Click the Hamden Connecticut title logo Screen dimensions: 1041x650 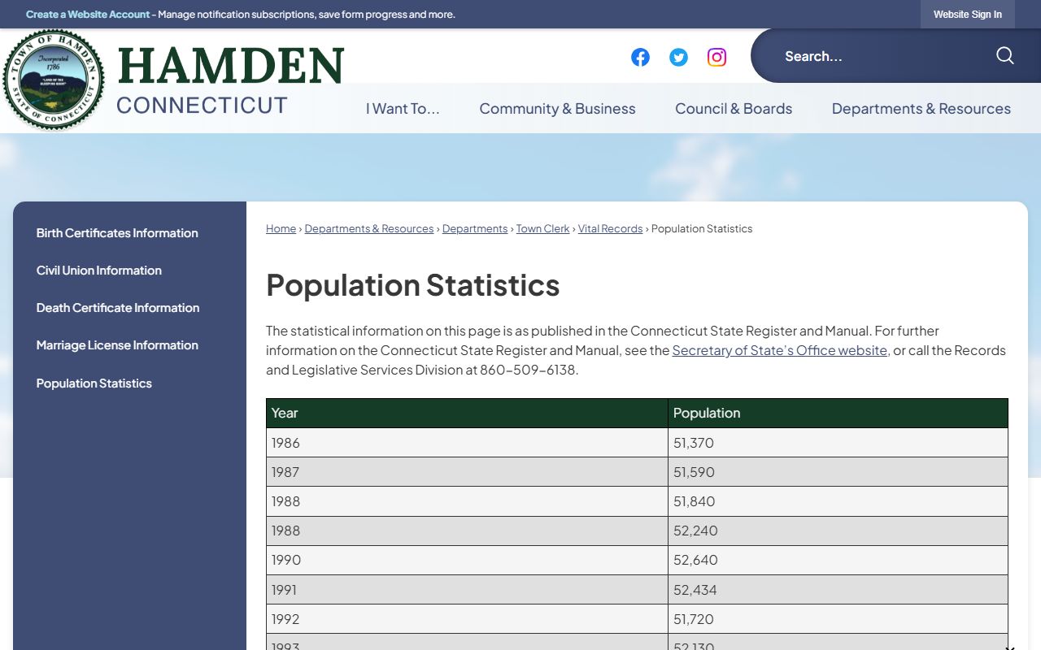pyautogui.click(x=230, y=81)
